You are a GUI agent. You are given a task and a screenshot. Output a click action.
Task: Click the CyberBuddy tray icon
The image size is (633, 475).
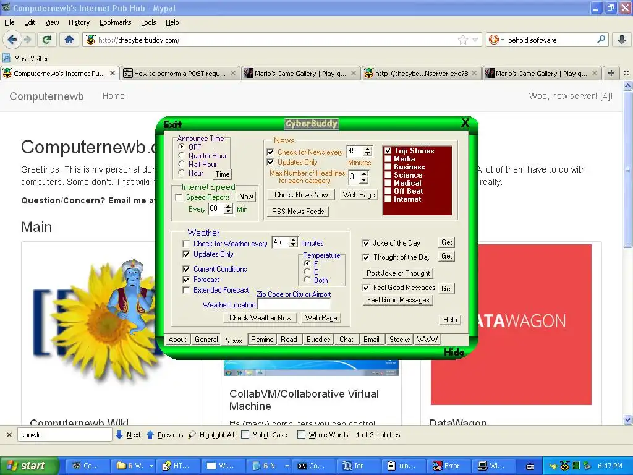coord(564,466)
